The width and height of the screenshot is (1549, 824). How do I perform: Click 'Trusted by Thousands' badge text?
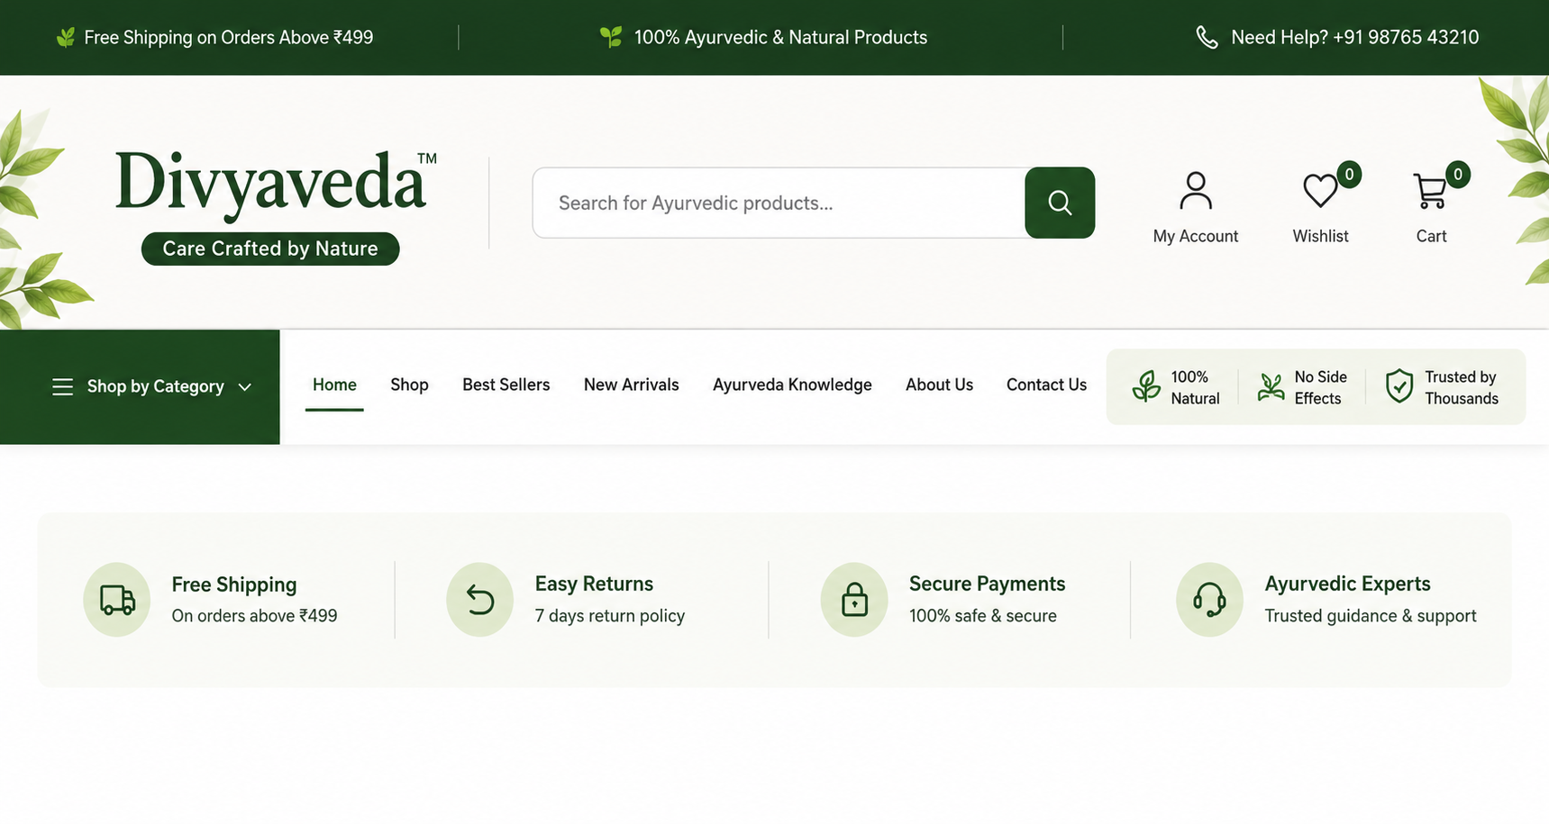tap(1462, 387)
